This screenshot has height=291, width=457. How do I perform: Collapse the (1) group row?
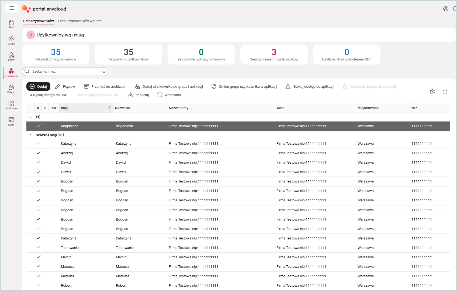[30, 117]
